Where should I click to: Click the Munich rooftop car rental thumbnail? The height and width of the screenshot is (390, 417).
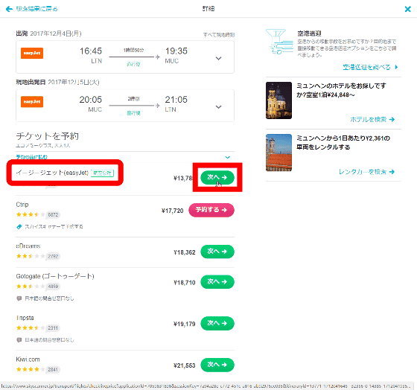tap(278, 153)
